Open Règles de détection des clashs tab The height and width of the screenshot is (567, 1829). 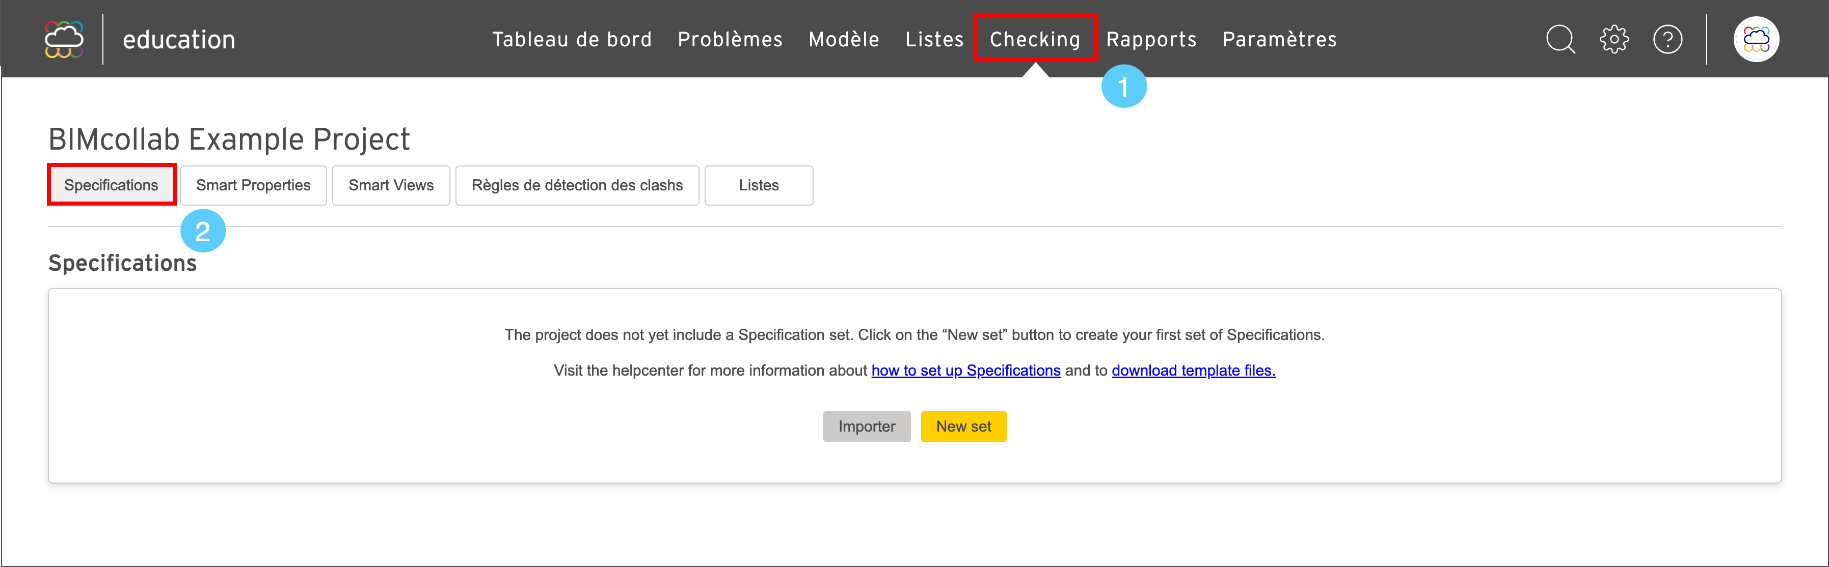577,185
